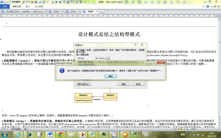221x138 pixels.
Task: Click the zoom slider handle
Action: 209,129
